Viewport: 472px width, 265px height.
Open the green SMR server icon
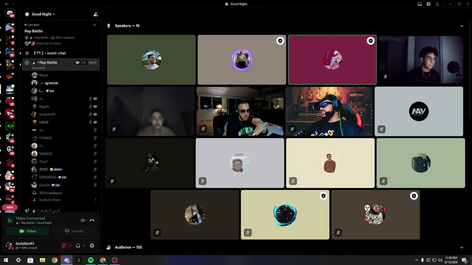[10, 126]
